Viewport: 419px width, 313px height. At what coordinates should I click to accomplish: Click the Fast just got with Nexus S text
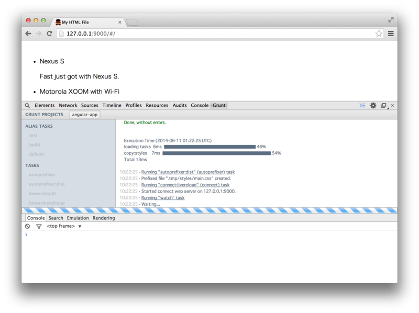[80, 76]
